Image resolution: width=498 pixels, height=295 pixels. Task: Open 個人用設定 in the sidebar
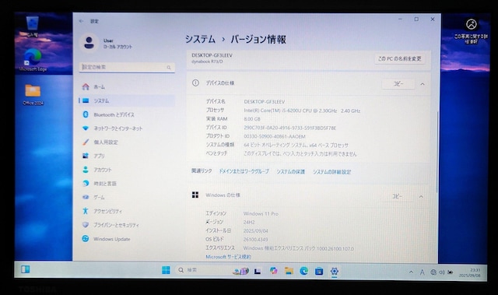(127, 142)
